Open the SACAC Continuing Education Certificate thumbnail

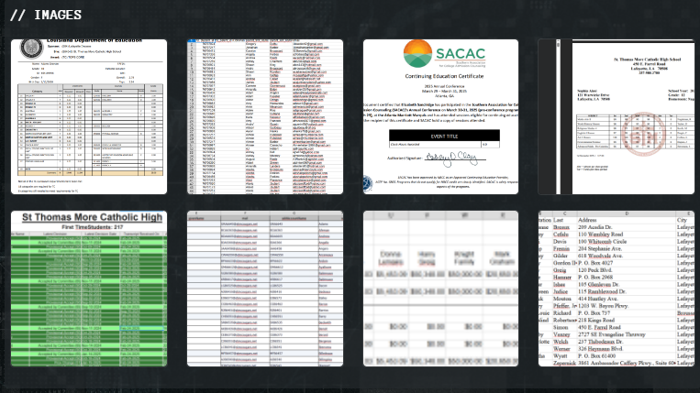(x=440, y=116)
